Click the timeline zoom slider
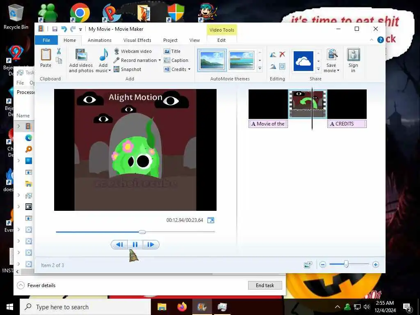This screenshot has width=420, height=315. coord(346,265)
